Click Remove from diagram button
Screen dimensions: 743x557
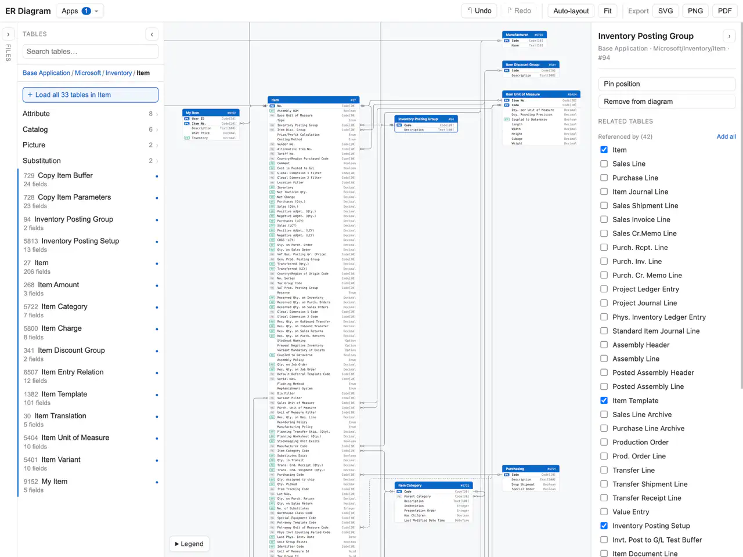click(x=667, y=102)
